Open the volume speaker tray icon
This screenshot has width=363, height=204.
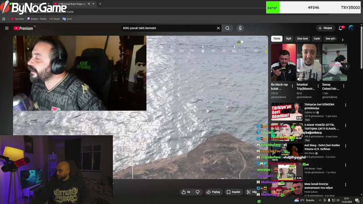pos(338,200)
